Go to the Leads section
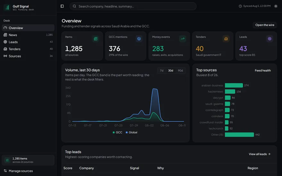 click(28, 42)
